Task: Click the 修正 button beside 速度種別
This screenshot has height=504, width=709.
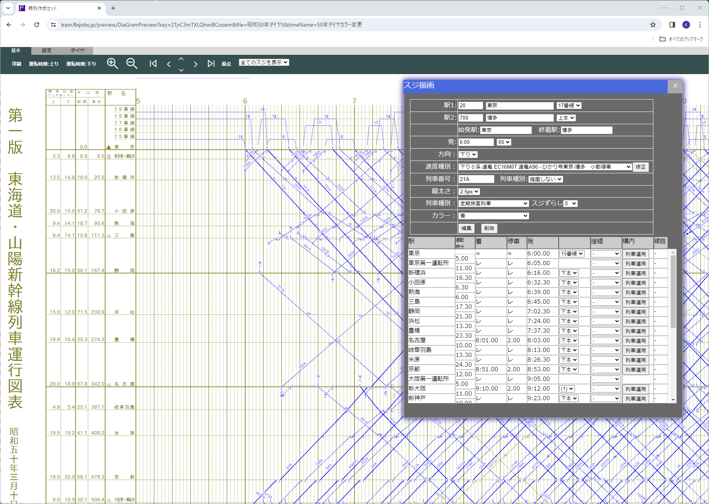Action: pyautogui.click(x=640, y=167)
